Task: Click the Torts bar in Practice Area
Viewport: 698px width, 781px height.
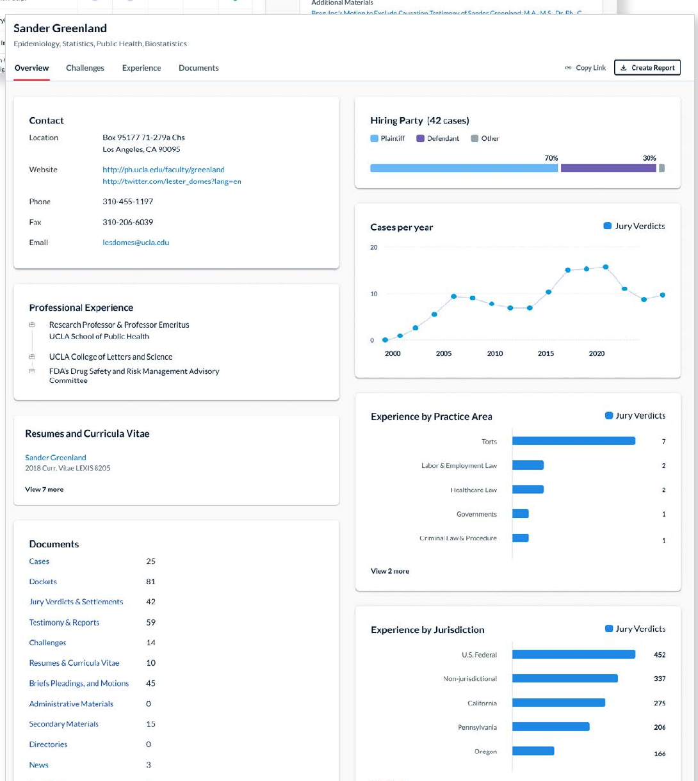Action: pyautogui.click(x=574, y=441)
